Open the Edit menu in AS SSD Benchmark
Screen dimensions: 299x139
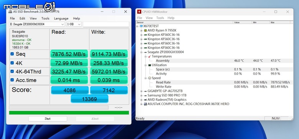point(22,18)
